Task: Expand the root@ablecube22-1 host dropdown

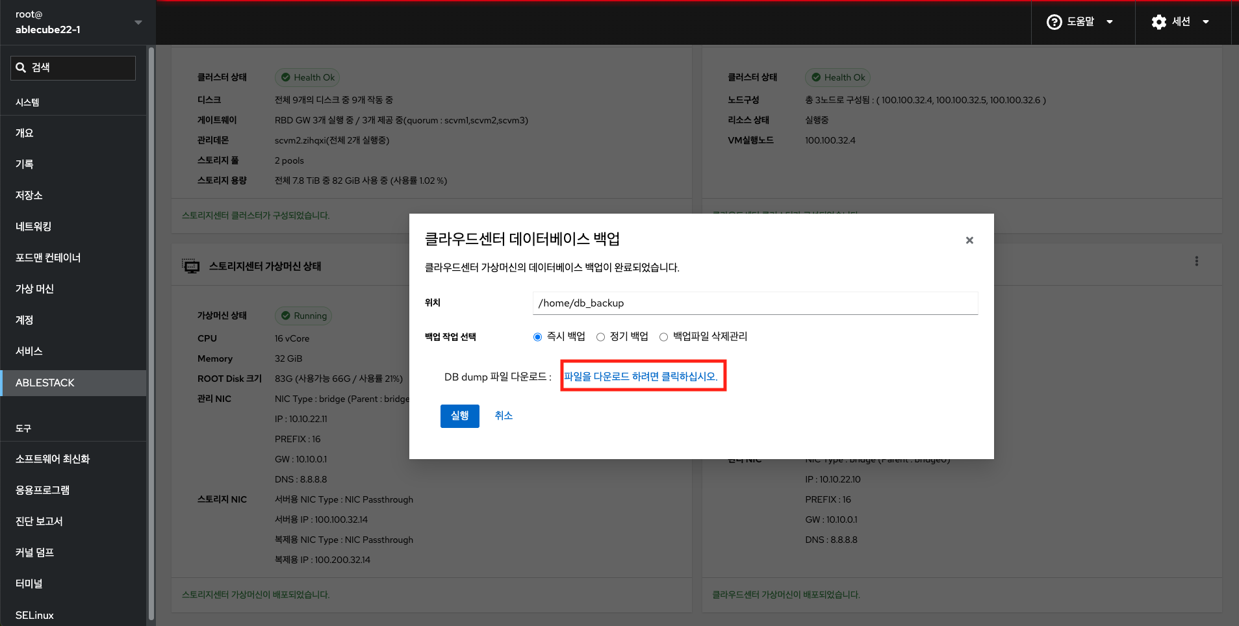Action: pyautogui.click(x=138, y=22)
